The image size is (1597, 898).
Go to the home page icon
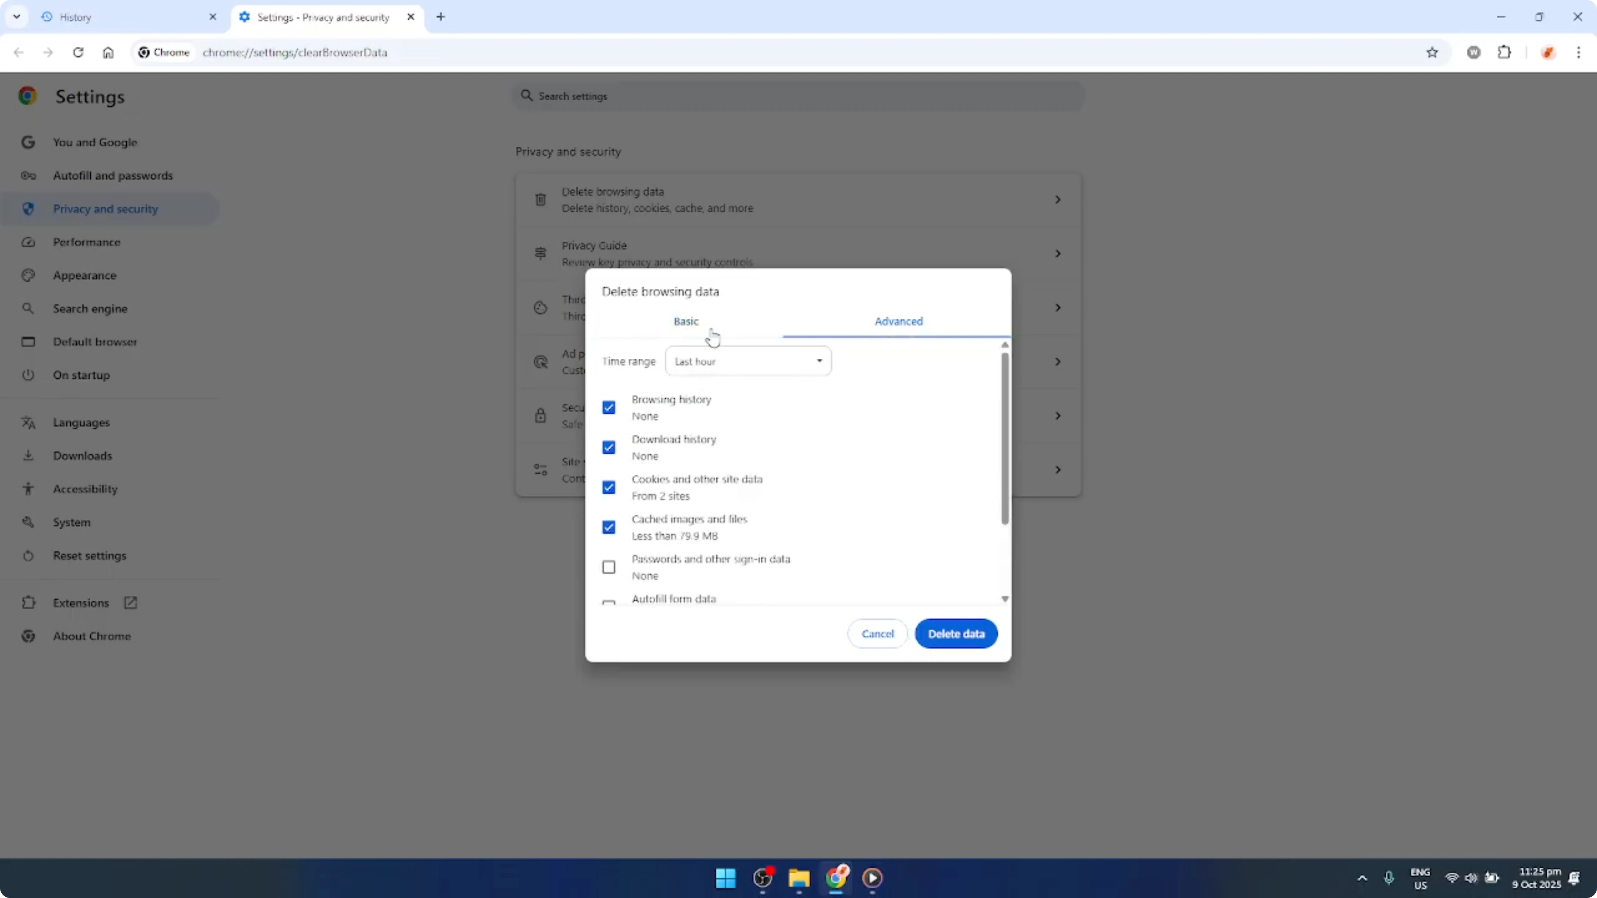108,52
